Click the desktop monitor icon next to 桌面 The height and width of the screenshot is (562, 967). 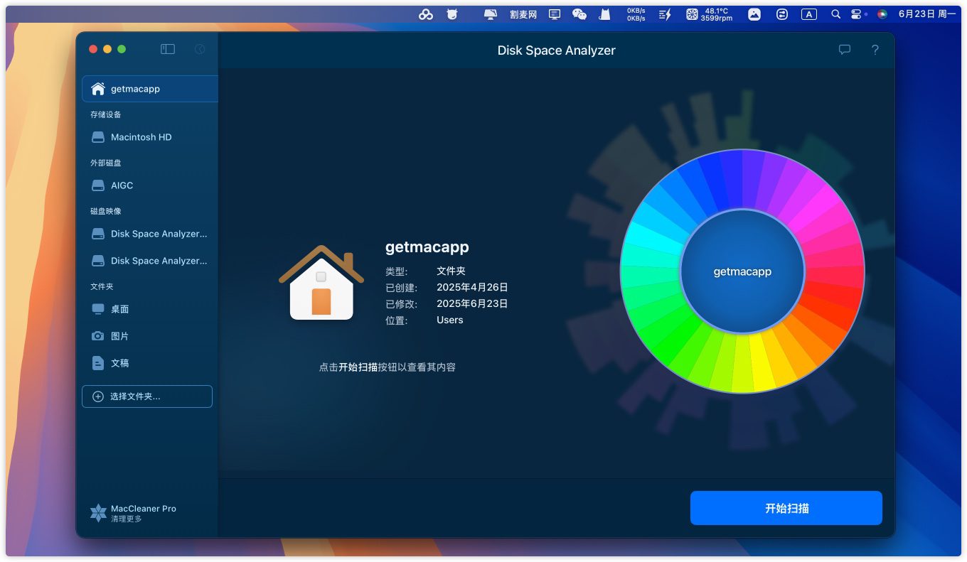[x=98, y=309]
